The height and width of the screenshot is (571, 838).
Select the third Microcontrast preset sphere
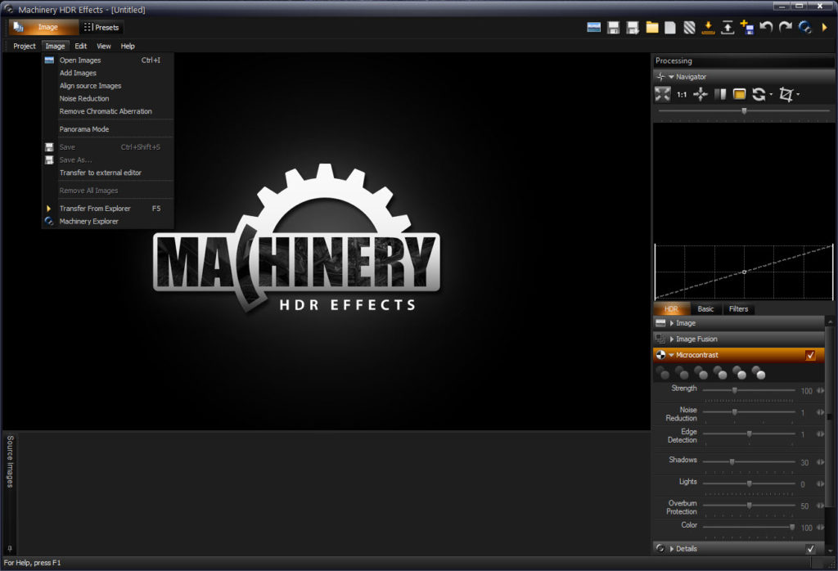point(701,372)
